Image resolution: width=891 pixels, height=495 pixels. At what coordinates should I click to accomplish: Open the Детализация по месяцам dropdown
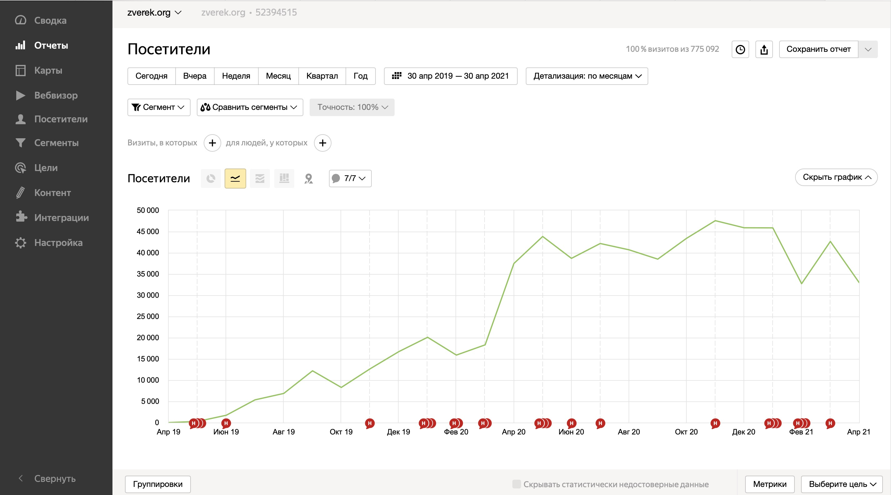587,76
